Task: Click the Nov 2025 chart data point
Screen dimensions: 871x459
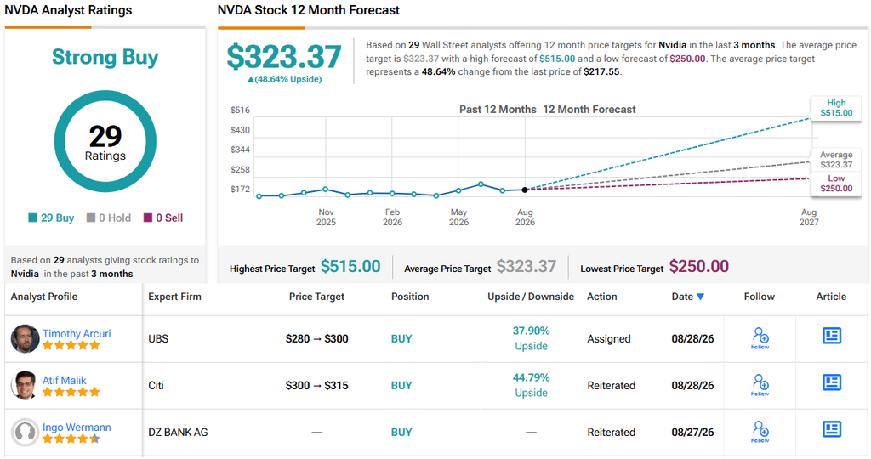Action: pos(326,190)
